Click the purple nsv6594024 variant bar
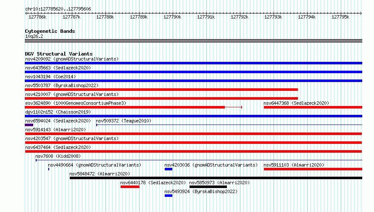This screenshot has width=374, height=212. pos(29,125)
